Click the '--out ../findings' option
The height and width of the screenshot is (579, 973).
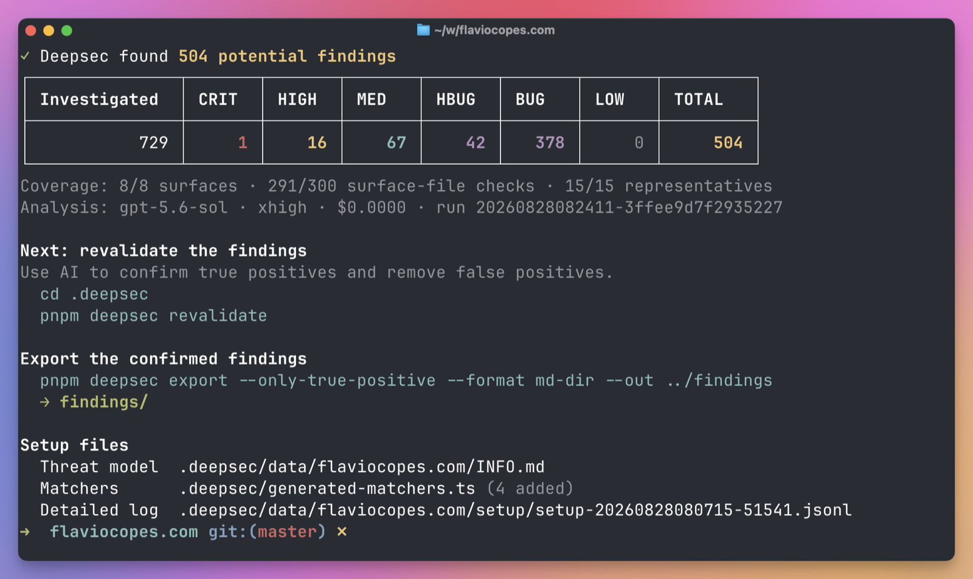click(x=689, y=381)
